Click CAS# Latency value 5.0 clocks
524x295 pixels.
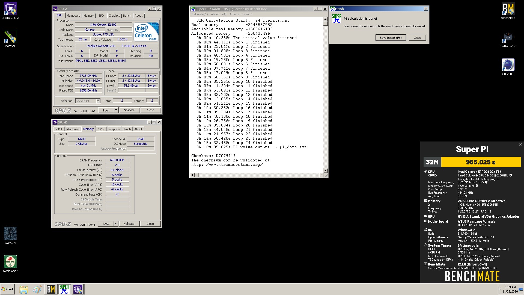click(117, 170)
